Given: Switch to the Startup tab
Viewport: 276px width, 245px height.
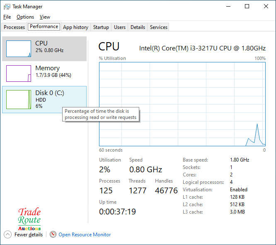Looking at the screenshot, I should pyautogui.click(x=101, y=27).
